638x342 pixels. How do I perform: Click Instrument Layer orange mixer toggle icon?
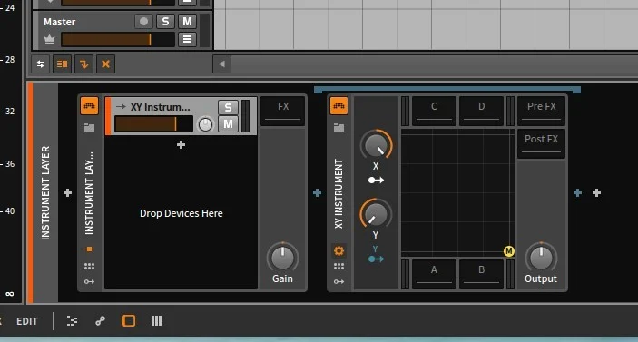(90, 249)
